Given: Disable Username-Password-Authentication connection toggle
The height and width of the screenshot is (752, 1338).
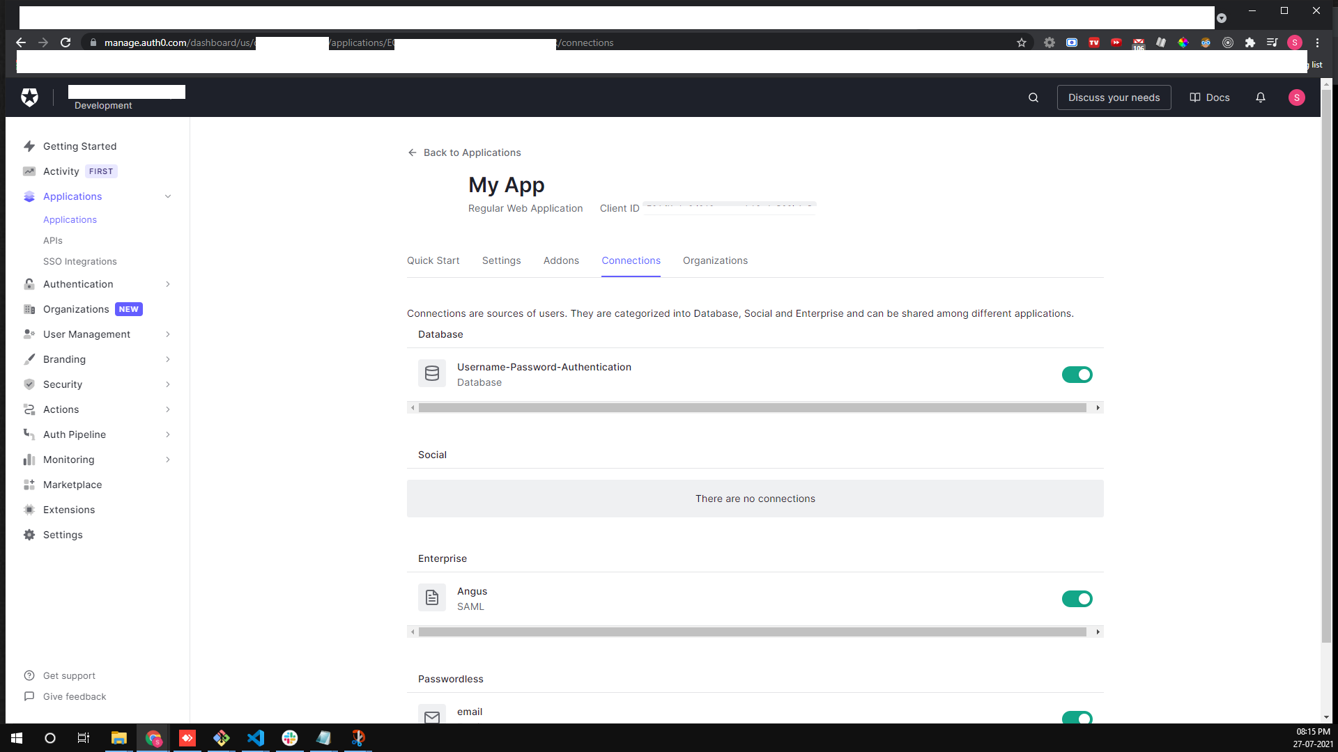Looking at the screenshot, I should pyautogui.click(x=1077, y=375).
